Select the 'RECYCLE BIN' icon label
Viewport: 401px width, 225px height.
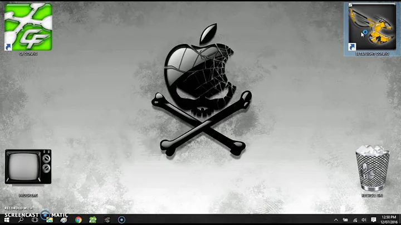(372, 195)
